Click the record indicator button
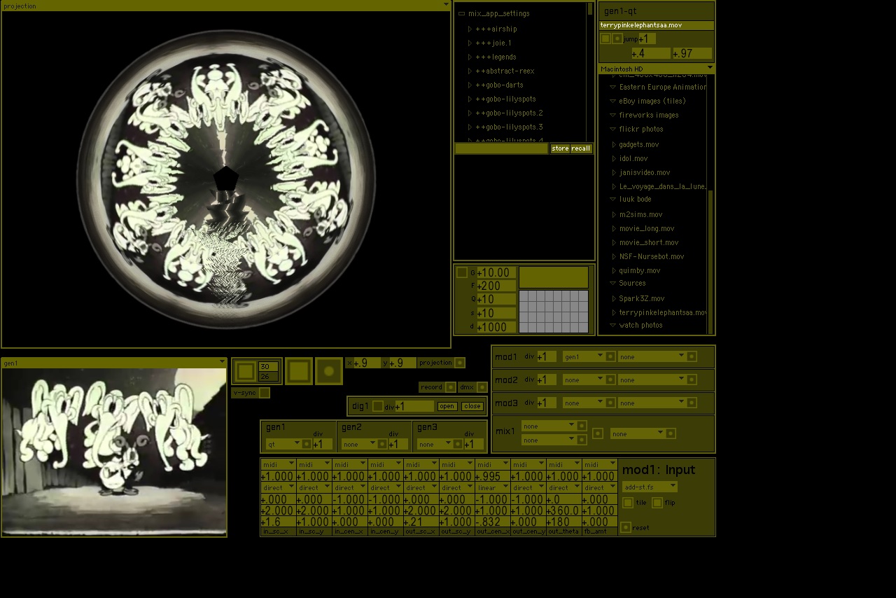The image size is (896, 598). pyautogui.click(x=450, y=387)
